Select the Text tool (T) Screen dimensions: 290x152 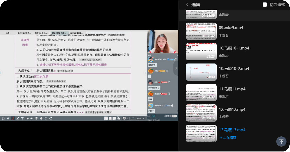(x=22, y=118)
